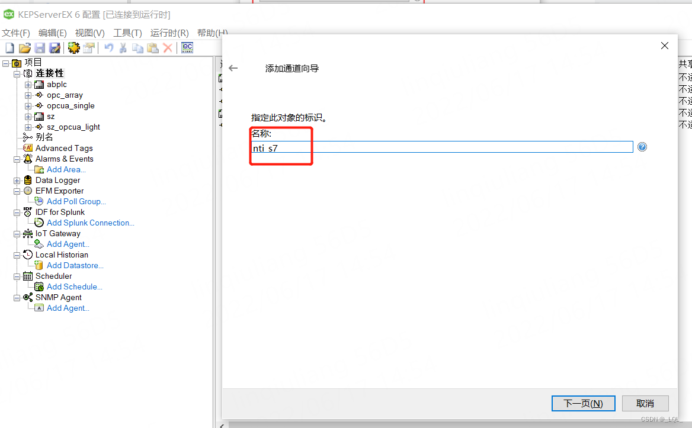Collapse the 连接性 tree node
692x428 pixels.
17,73
